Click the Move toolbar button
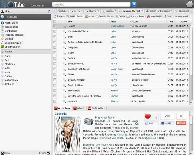Viewport: 194px width, 155px height. (x=89, y=16)
